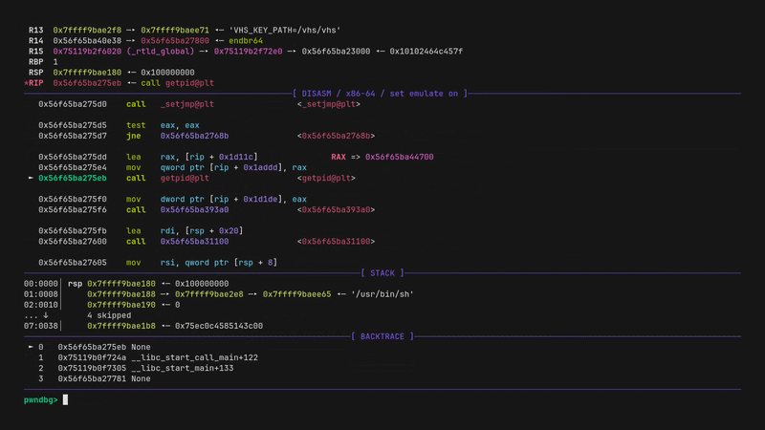Click the DISASM / x86-64 section header
This screenshot has width=765, height=430.
point(380,94)
